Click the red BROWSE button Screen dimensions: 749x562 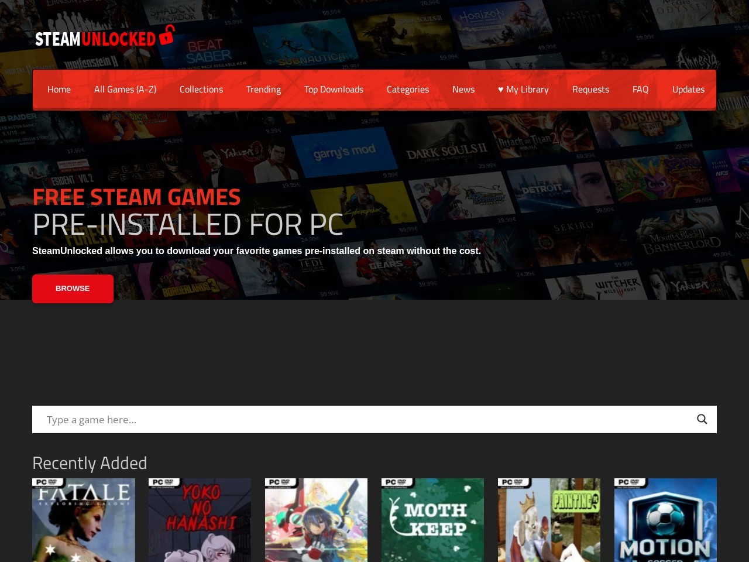coord(73,289)
